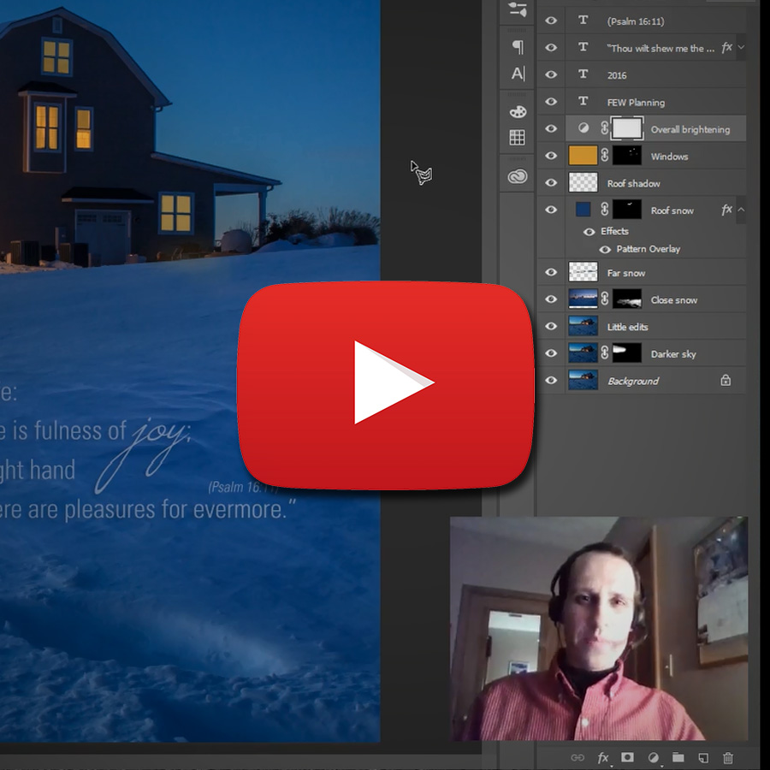
Task: Click the T type icon of the 2016 layer
Action: [583, 74]
